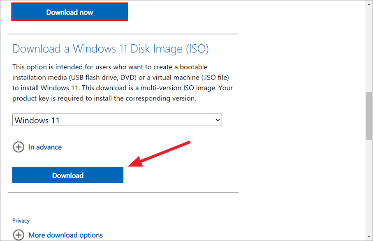
Task: Open the In advance link
Action: pyautogui.click(x=45, y=147)
